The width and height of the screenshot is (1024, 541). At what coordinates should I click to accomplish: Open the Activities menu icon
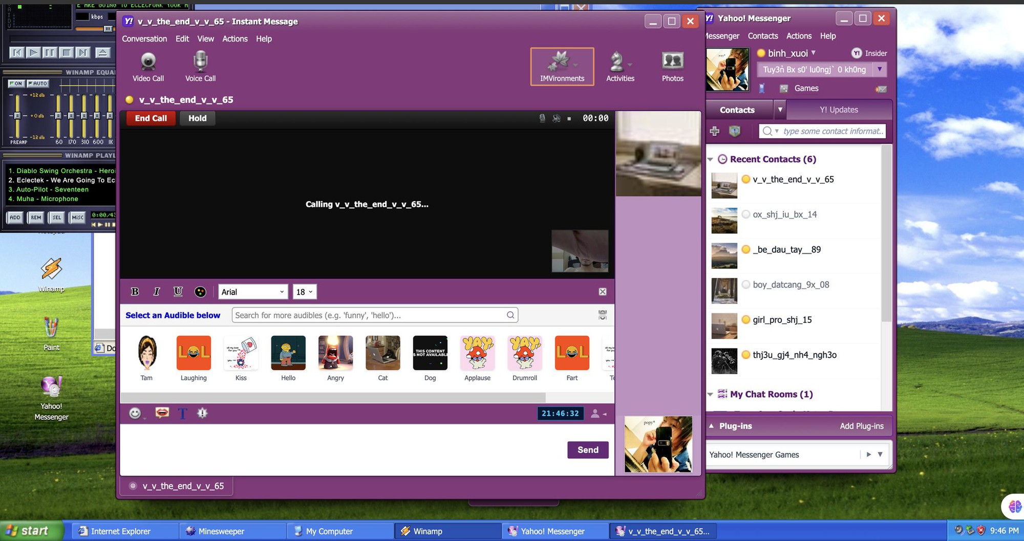point(620,66)
